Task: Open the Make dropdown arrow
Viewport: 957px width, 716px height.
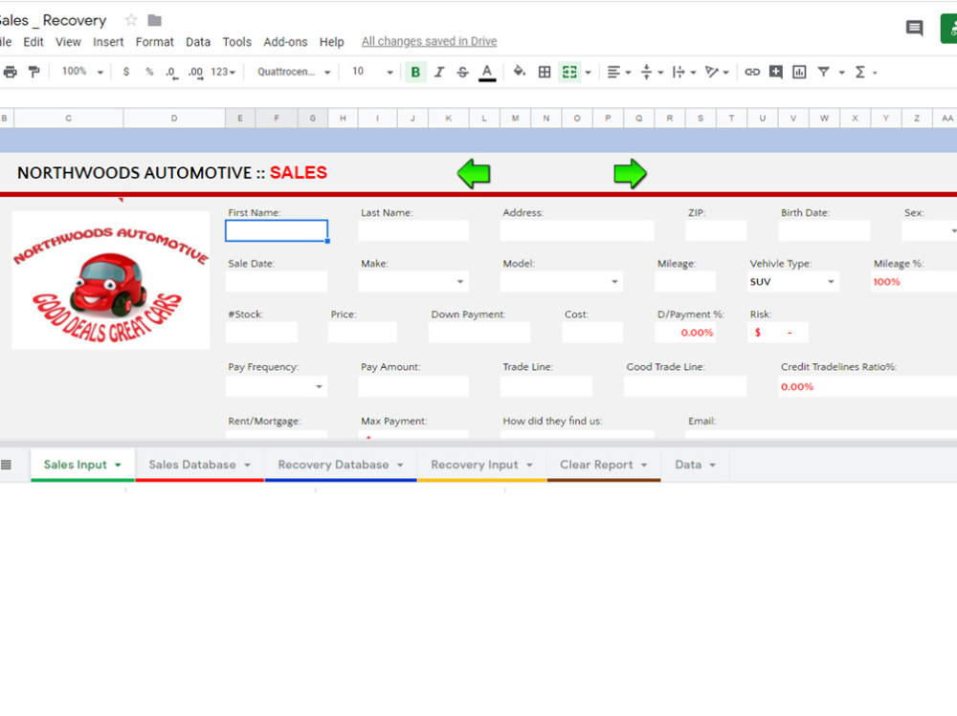Action: (x=460, y=282)
